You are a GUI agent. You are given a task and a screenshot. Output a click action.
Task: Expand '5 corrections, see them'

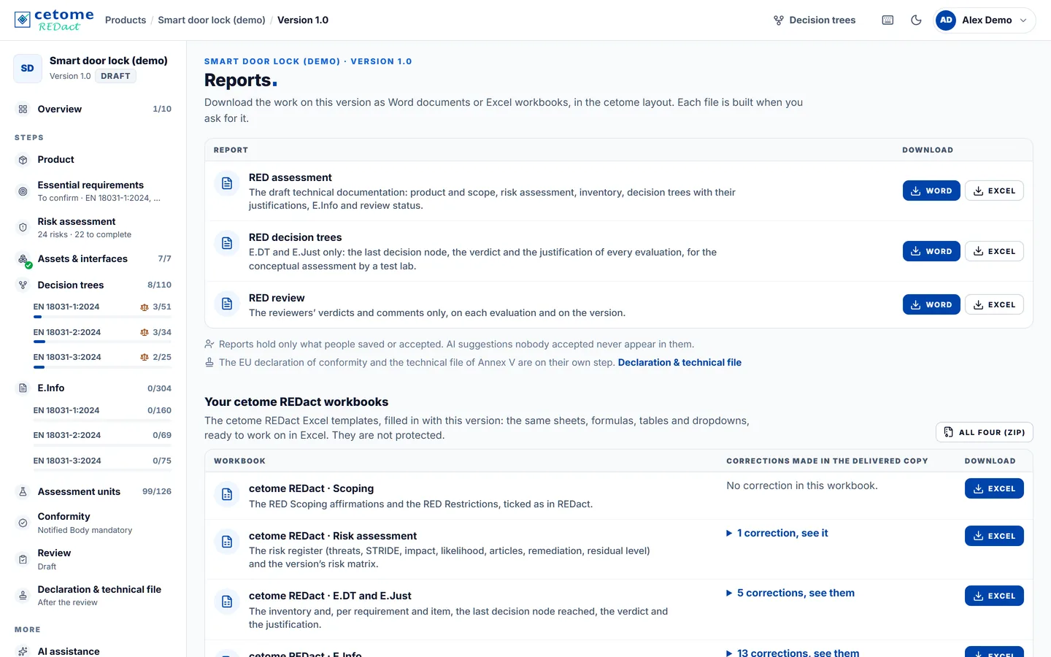[790, 593]
